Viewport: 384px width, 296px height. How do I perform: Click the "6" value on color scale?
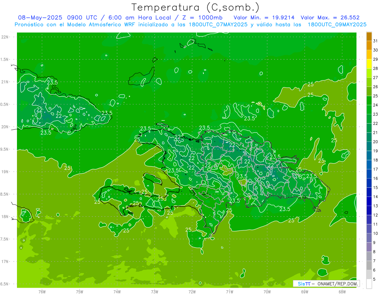click(374, 270)
